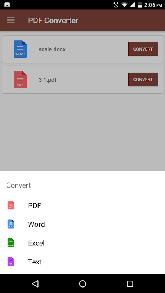Viewport: 165px width, 293px height.
Task: Tap the PDF Converter title
Action: click(x=53, y=21)
